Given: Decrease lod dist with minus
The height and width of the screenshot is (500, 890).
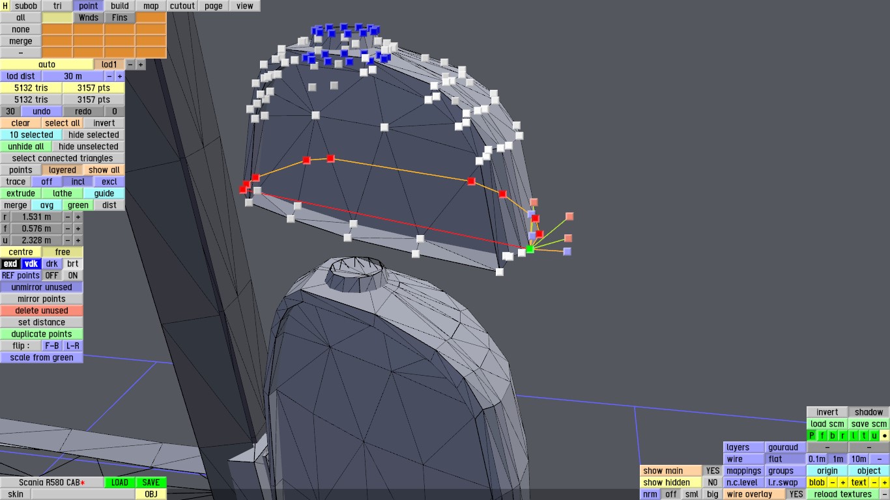Looking at the screenshot, I should [x=109, y=76].
